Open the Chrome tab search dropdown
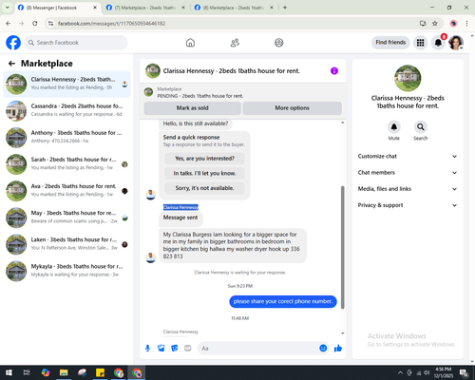This screenshot has width=475, height=380. [7, 8]
